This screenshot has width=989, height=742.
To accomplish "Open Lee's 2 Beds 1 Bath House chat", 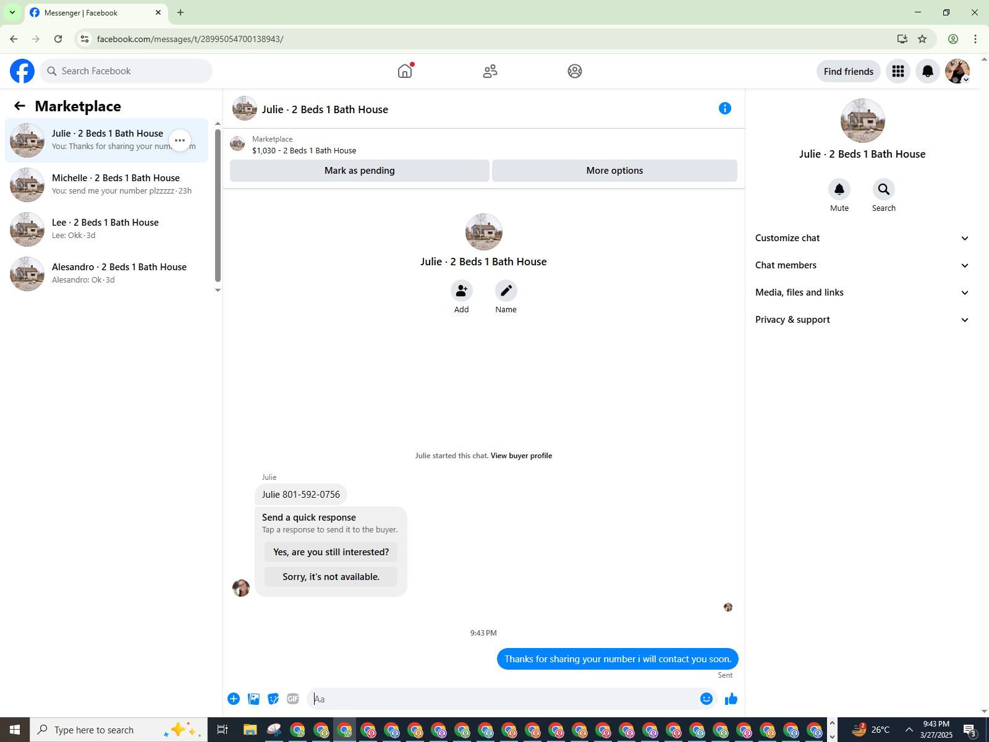I will (x=107, y=229).
